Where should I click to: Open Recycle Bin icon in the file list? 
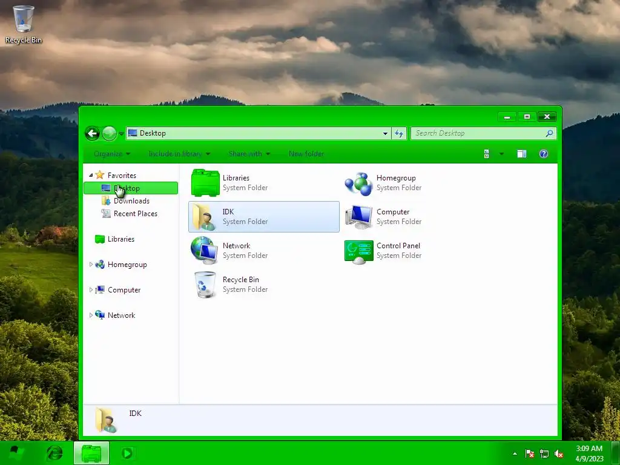(205, 285)
